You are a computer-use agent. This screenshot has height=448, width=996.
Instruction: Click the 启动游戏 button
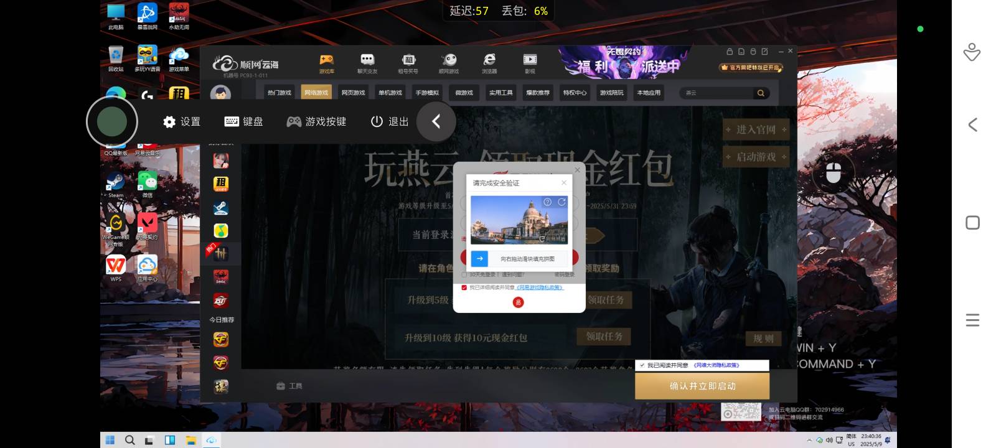756,157
